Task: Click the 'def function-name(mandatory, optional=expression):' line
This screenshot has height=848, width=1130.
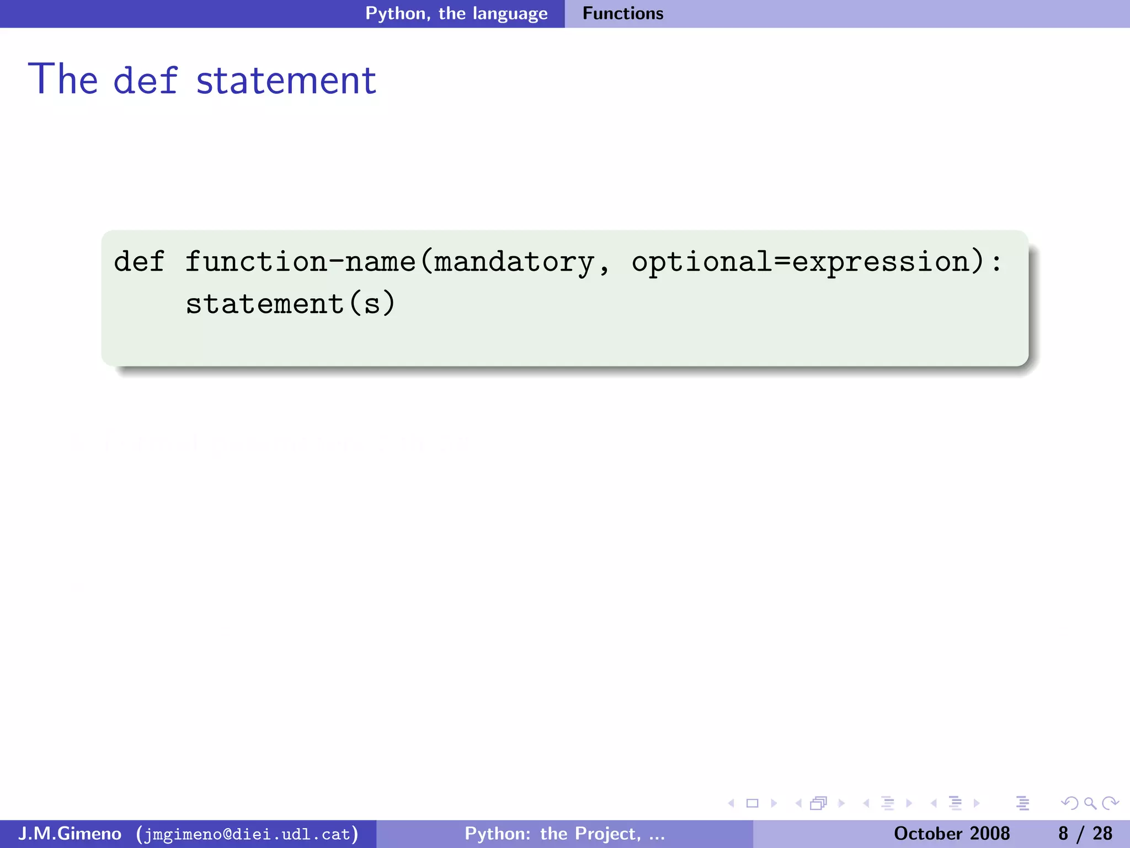Action: (x=558, y=262)
